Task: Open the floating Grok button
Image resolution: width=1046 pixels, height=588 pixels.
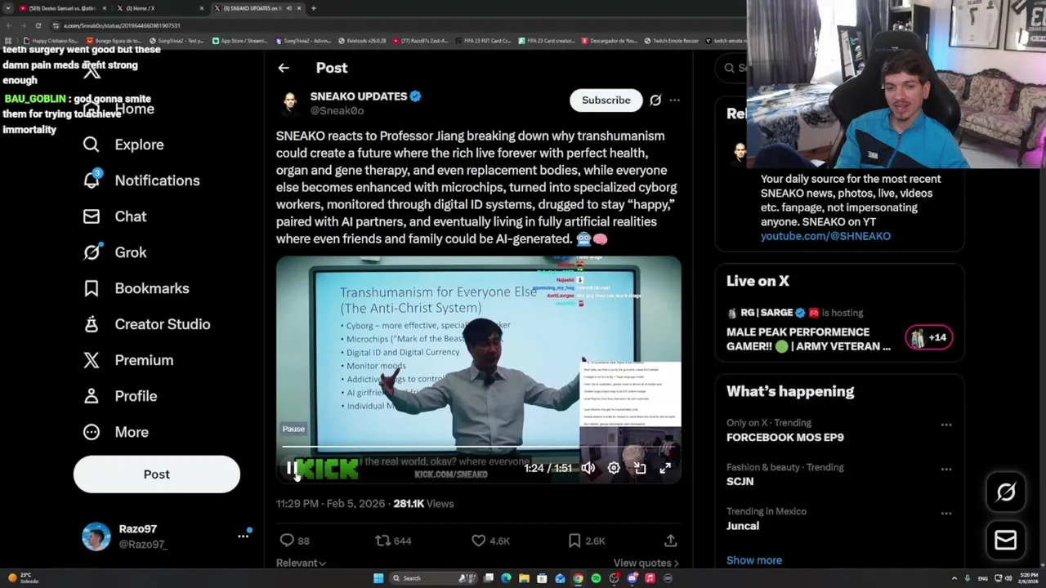Action: [1005, 492]
